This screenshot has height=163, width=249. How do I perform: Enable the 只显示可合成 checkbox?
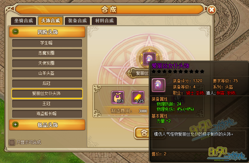(x=12, y=142)
